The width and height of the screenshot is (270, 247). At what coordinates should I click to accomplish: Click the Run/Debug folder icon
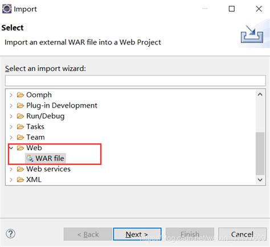point(21,116)
